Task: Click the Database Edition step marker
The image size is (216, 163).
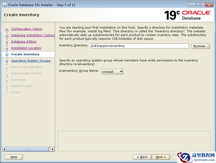Action: pos(7,42)
